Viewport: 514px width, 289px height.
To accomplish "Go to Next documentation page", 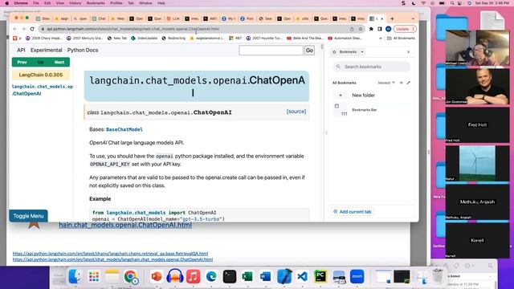I will 59,63.
